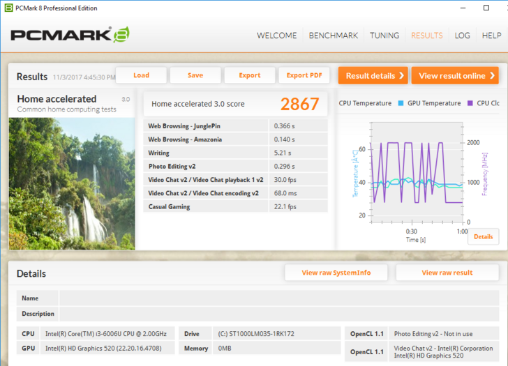This screenshot has height=366, width=508.
Task: Click the waterfall benchmark thumbnail image
Action: pyautogui.click(x=72, y=183)
